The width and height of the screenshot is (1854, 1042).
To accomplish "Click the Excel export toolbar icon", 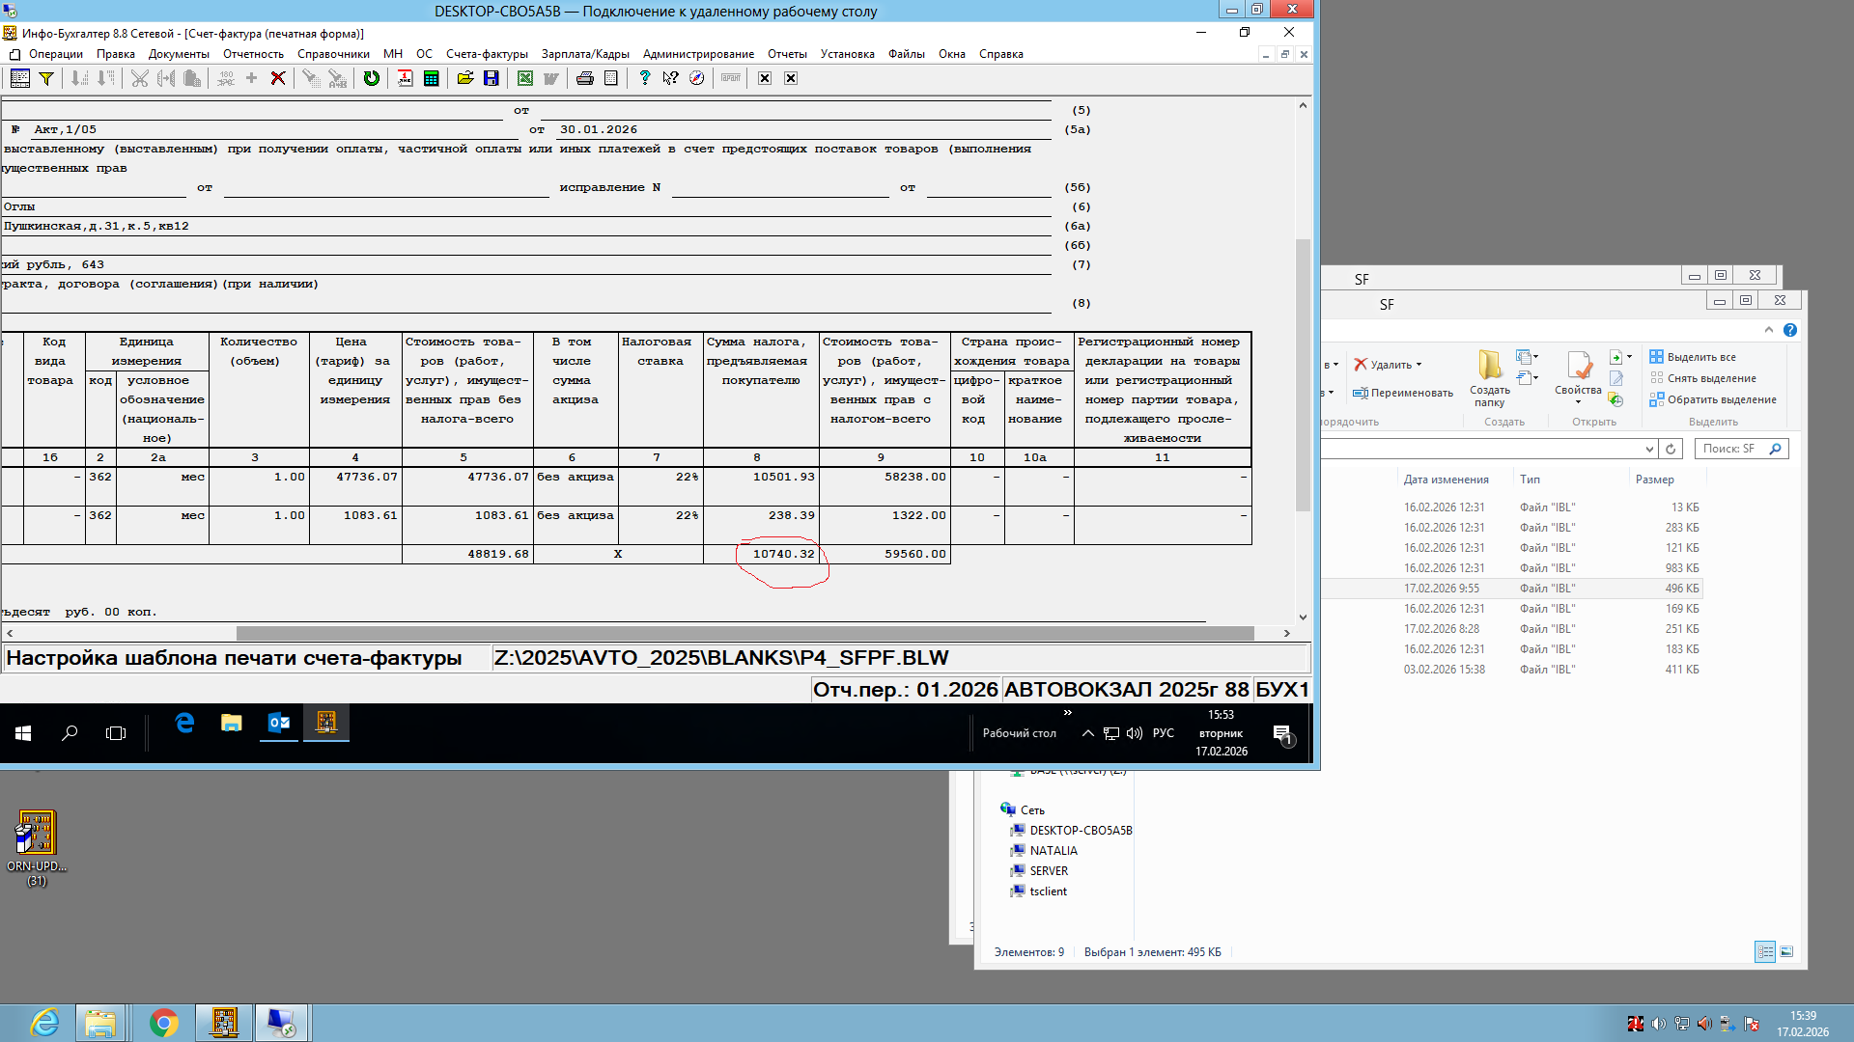I will point(524,78).
